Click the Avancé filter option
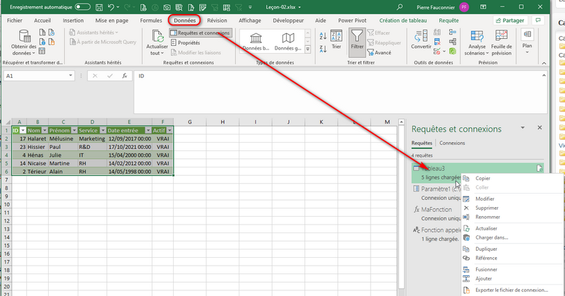The image size is (565, 296). [x=379, y=53]
